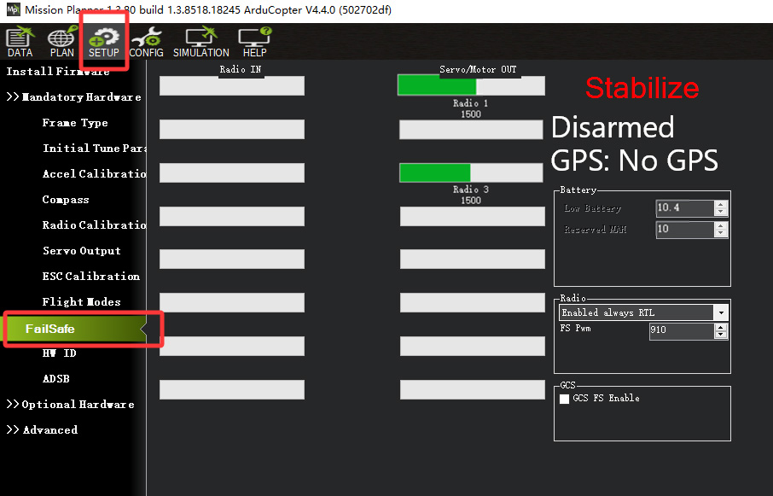This screenshot has width=773, height=496.
Task: Enable the GCS FS Enable checkbox
Action: pyautogui.click(x=564, y=399)
